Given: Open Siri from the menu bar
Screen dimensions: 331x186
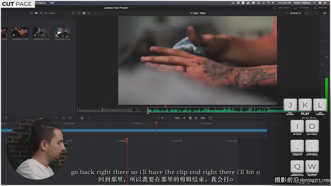Looking at the screenshot, I should tap(320, 3).
